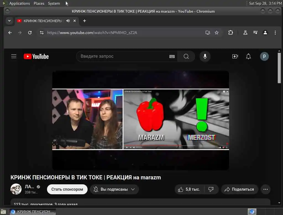This screenshot has height=215, width=283.
Task: Expand the tab search dropdown arrow
Action: (9, 21)
